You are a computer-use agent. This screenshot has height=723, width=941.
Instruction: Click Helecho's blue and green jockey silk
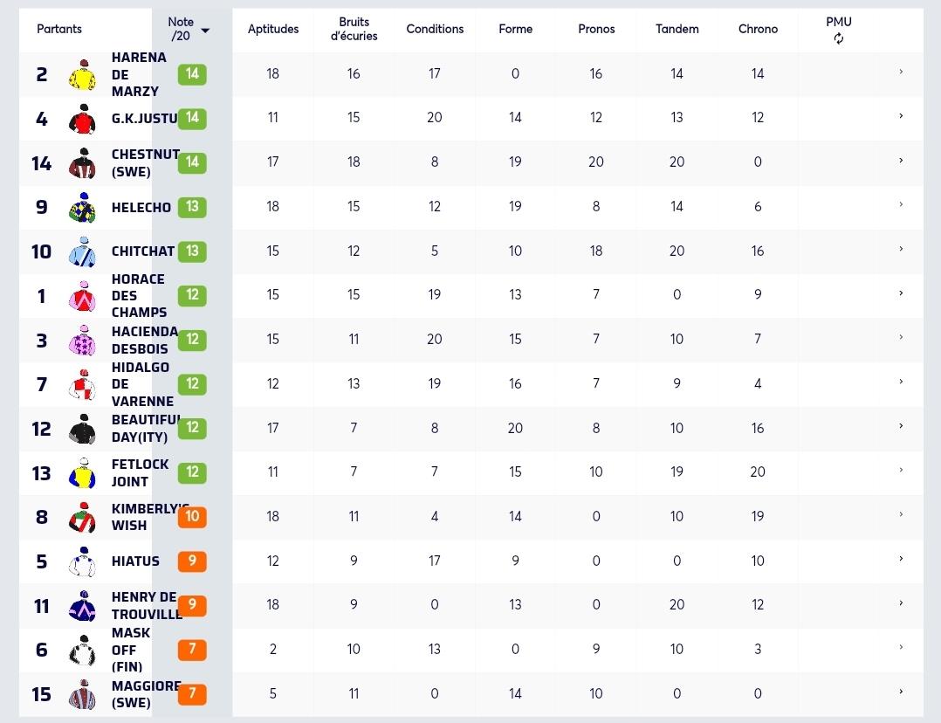pyautogui.click(x=83, y=208)
